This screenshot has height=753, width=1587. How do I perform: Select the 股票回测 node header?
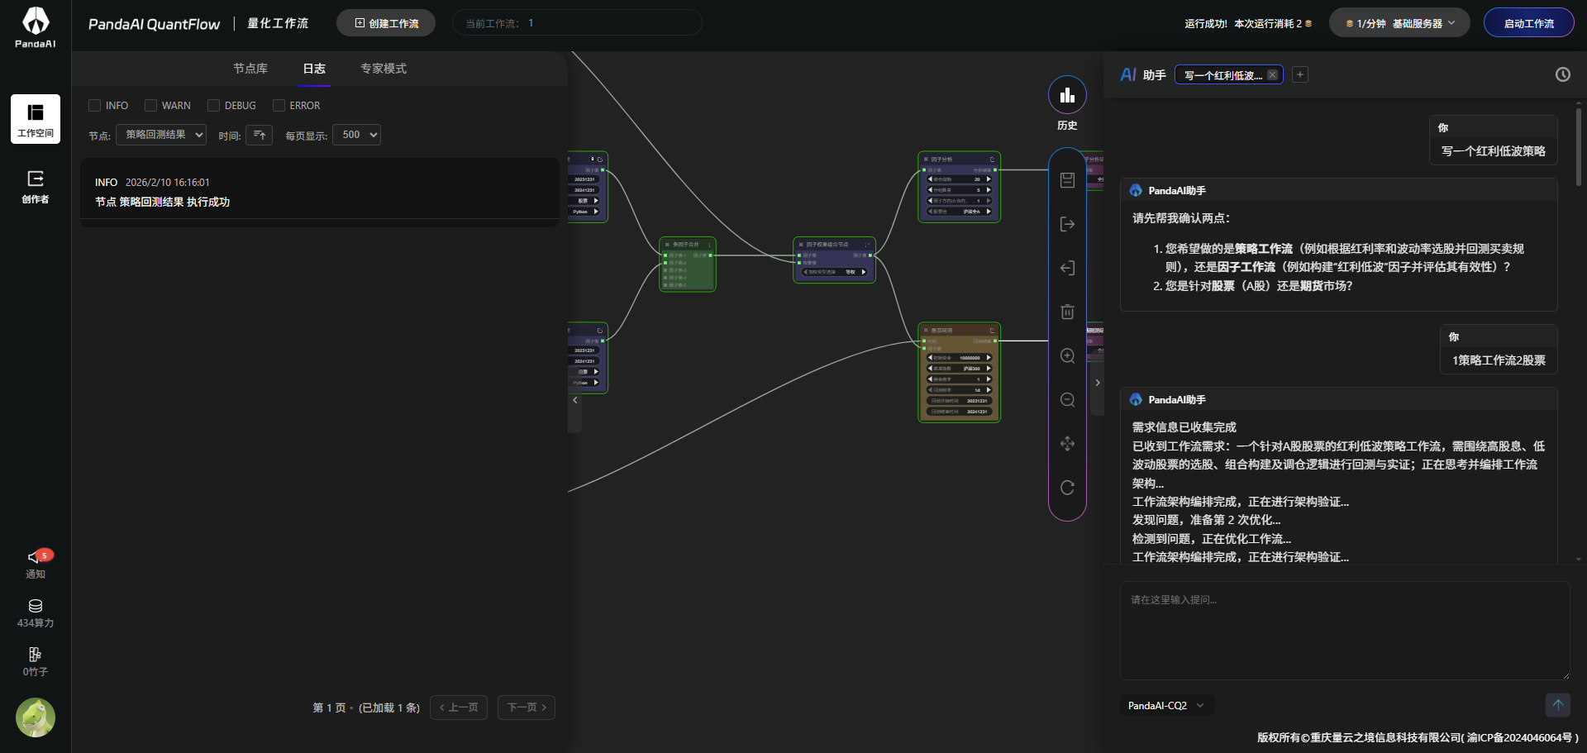(959, 330)
